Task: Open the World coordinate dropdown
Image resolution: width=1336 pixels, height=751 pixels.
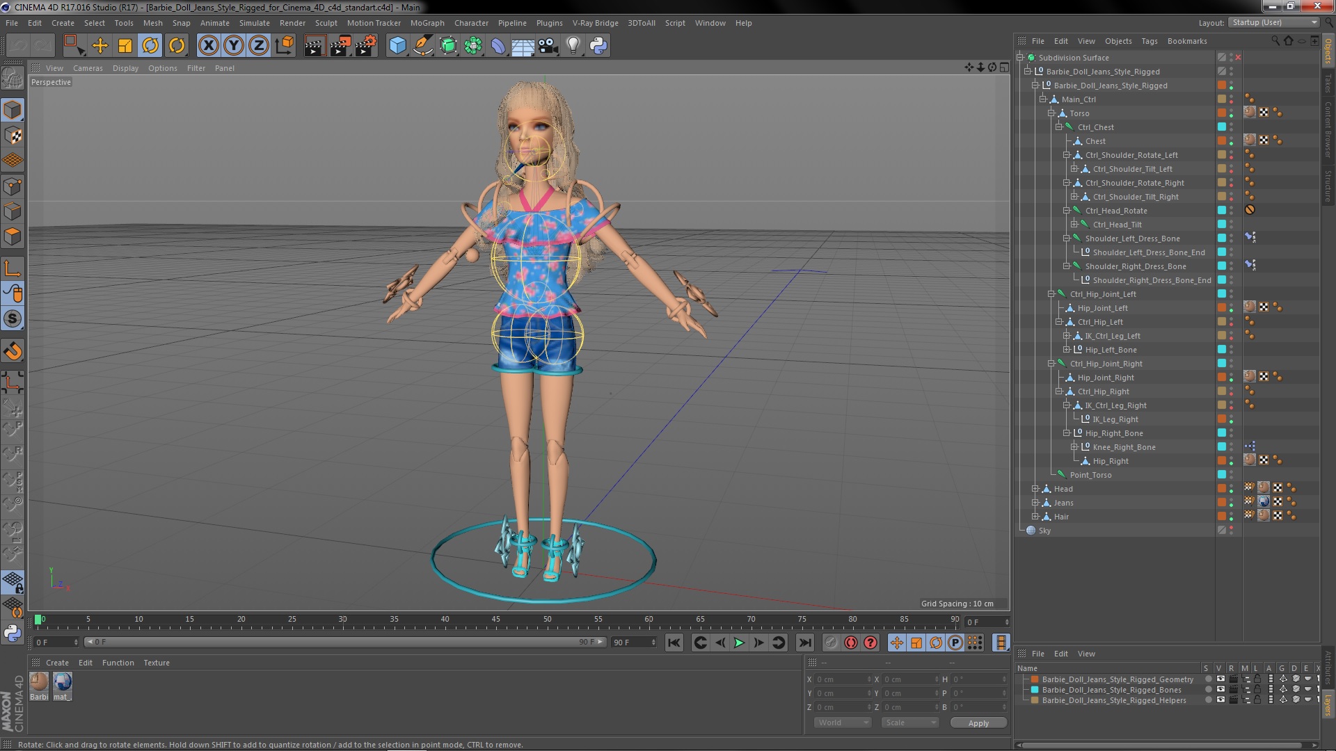Action: [843, 723]
